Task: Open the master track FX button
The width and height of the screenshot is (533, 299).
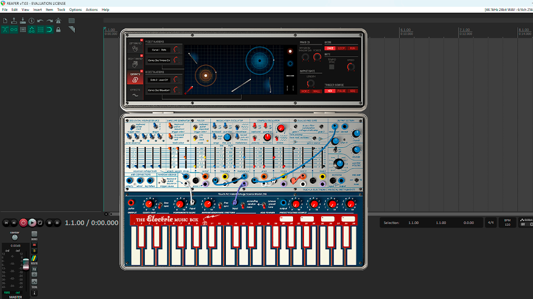Action: click(x=34, y=269)
